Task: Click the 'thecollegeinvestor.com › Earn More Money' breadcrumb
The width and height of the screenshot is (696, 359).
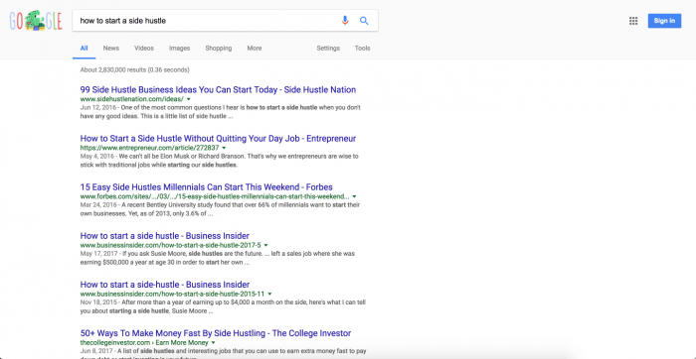Action: pyautogui.click(x=144, y=342)
